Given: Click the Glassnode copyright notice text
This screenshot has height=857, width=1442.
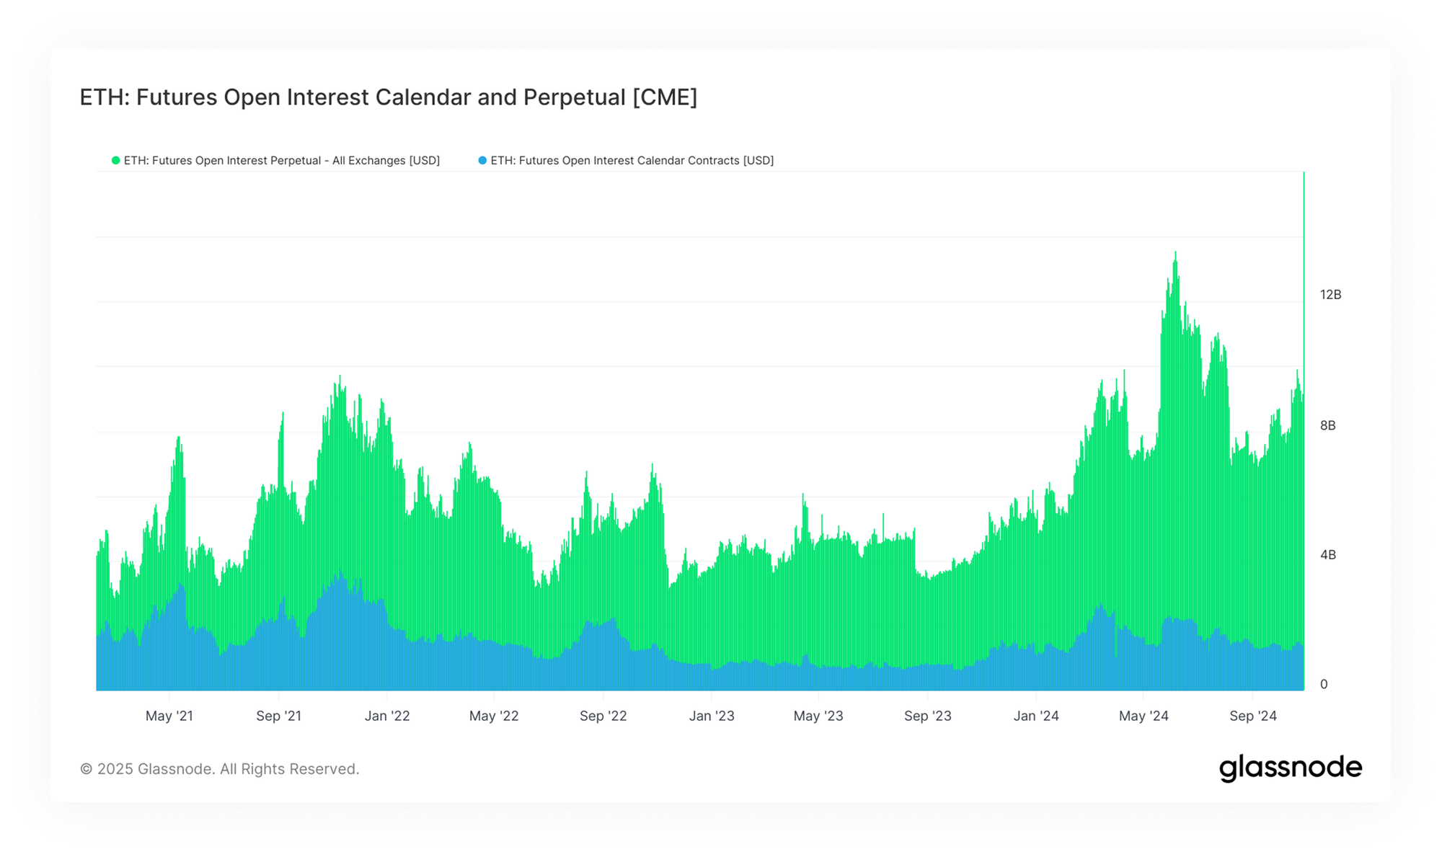Looking at the screenshot, I should [219, 769].
